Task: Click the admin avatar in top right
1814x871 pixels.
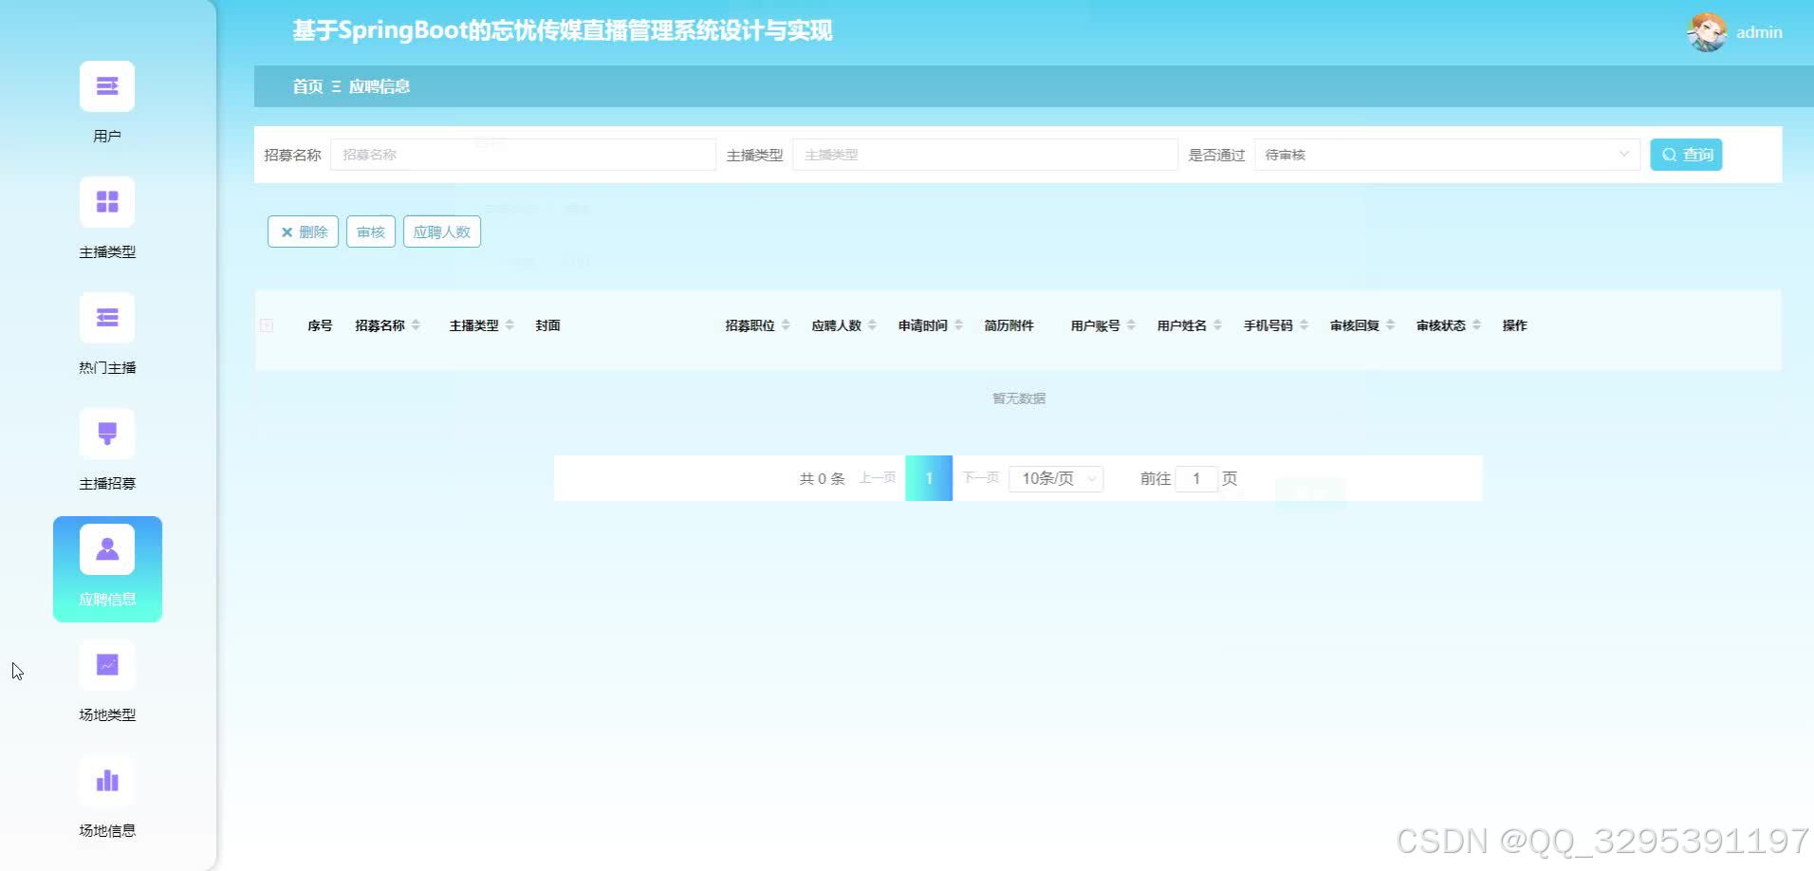Action: click(x=1706, y=31)
